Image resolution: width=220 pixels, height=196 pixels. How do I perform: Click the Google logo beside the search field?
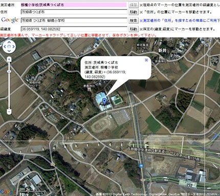10,20
